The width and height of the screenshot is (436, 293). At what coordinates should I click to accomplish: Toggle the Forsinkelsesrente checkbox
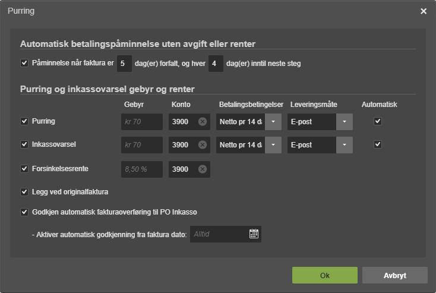24,169
